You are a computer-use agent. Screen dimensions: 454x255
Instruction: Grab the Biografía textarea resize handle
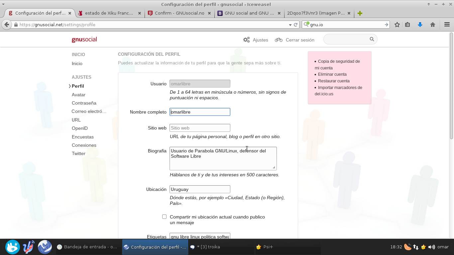click(x=274, y=167)
